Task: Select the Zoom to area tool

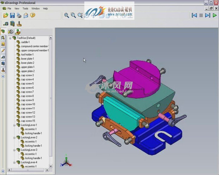Action: 73,15
